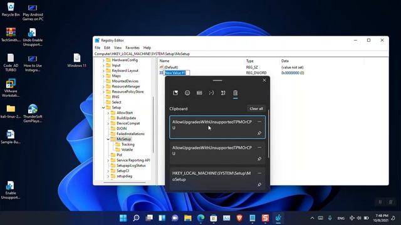This screenshot has height=225, width=401.
Task: Open the Help menu
Action: (147, 47)
